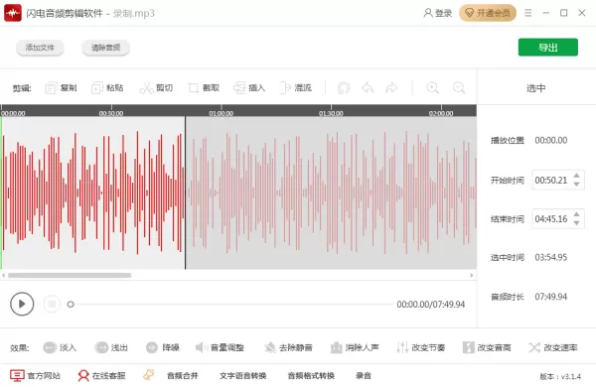The image size is (596, 387).
Task: Click the Copy (复制) tool
Action: point(61,88)
